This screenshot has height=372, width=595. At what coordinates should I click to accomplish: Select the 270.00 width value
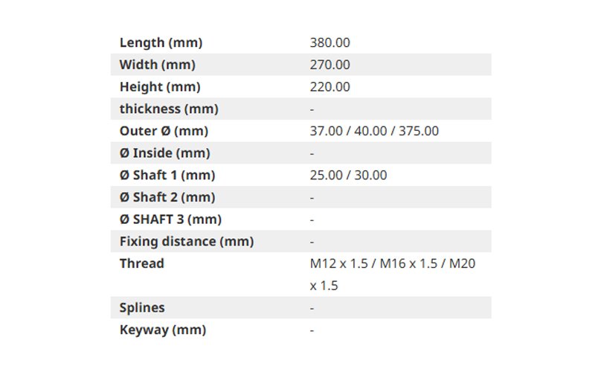[x=329, y=65]
